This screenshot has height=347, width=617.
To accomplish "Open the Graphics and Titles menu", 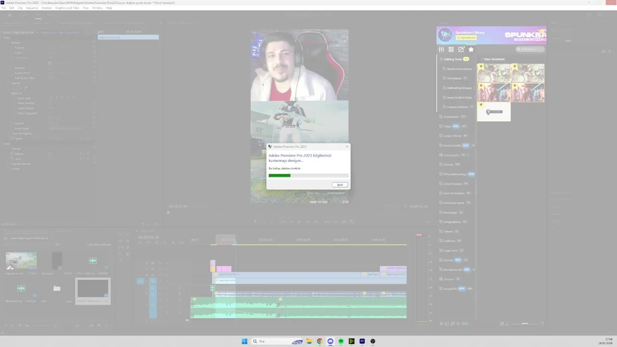I will click(x=67, y=8).
